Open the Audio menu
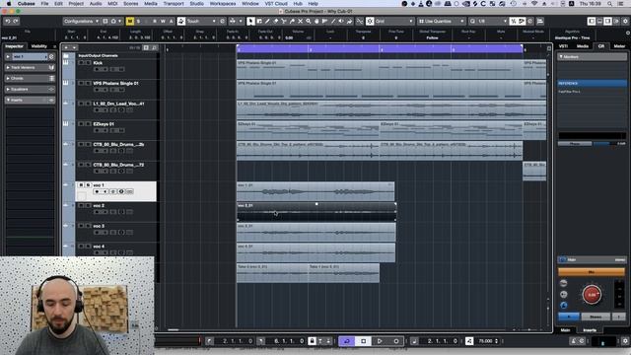 click(x=96, y=3)
